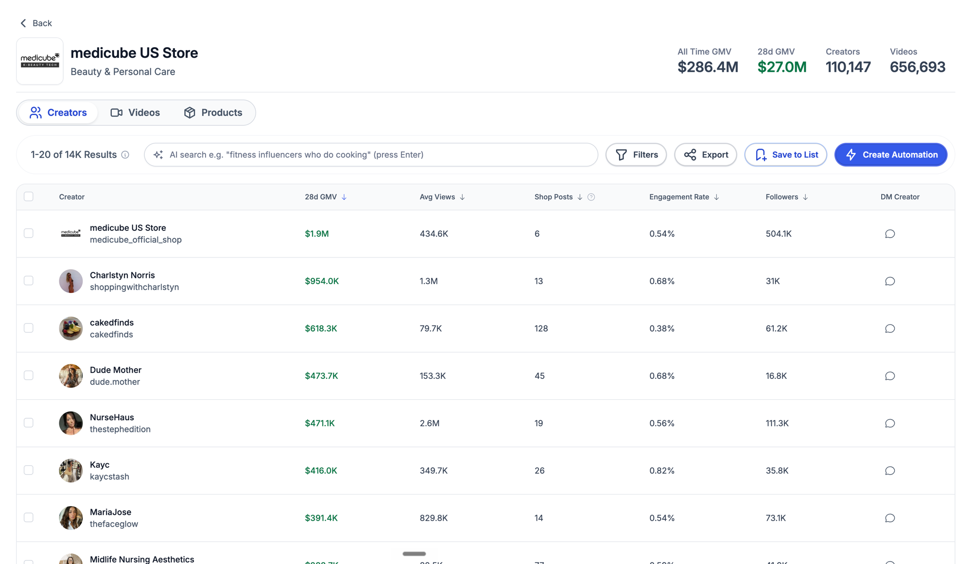
Task: Select the medicube US Store row checkbox
Action: 29,233
